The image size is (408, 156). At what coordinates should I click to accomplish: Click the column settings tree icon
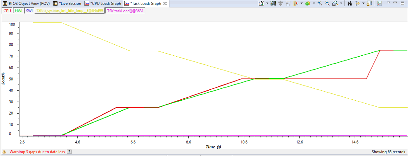pos(273,3)
